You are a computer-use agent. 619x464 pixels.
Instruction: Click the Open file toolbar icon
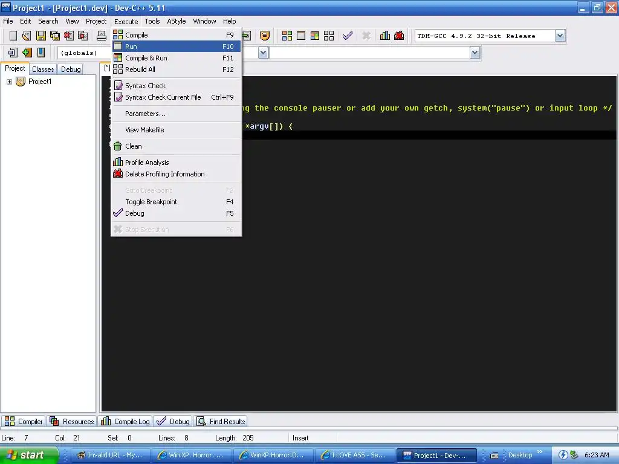[x=27, y=36]
